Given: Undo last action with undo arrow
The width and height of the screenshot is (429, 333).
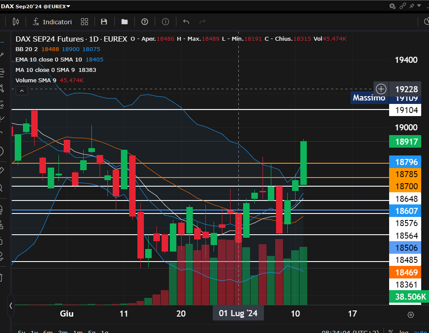Looking at the screenshot, I should pyautogui.click(x=186, y=22).
